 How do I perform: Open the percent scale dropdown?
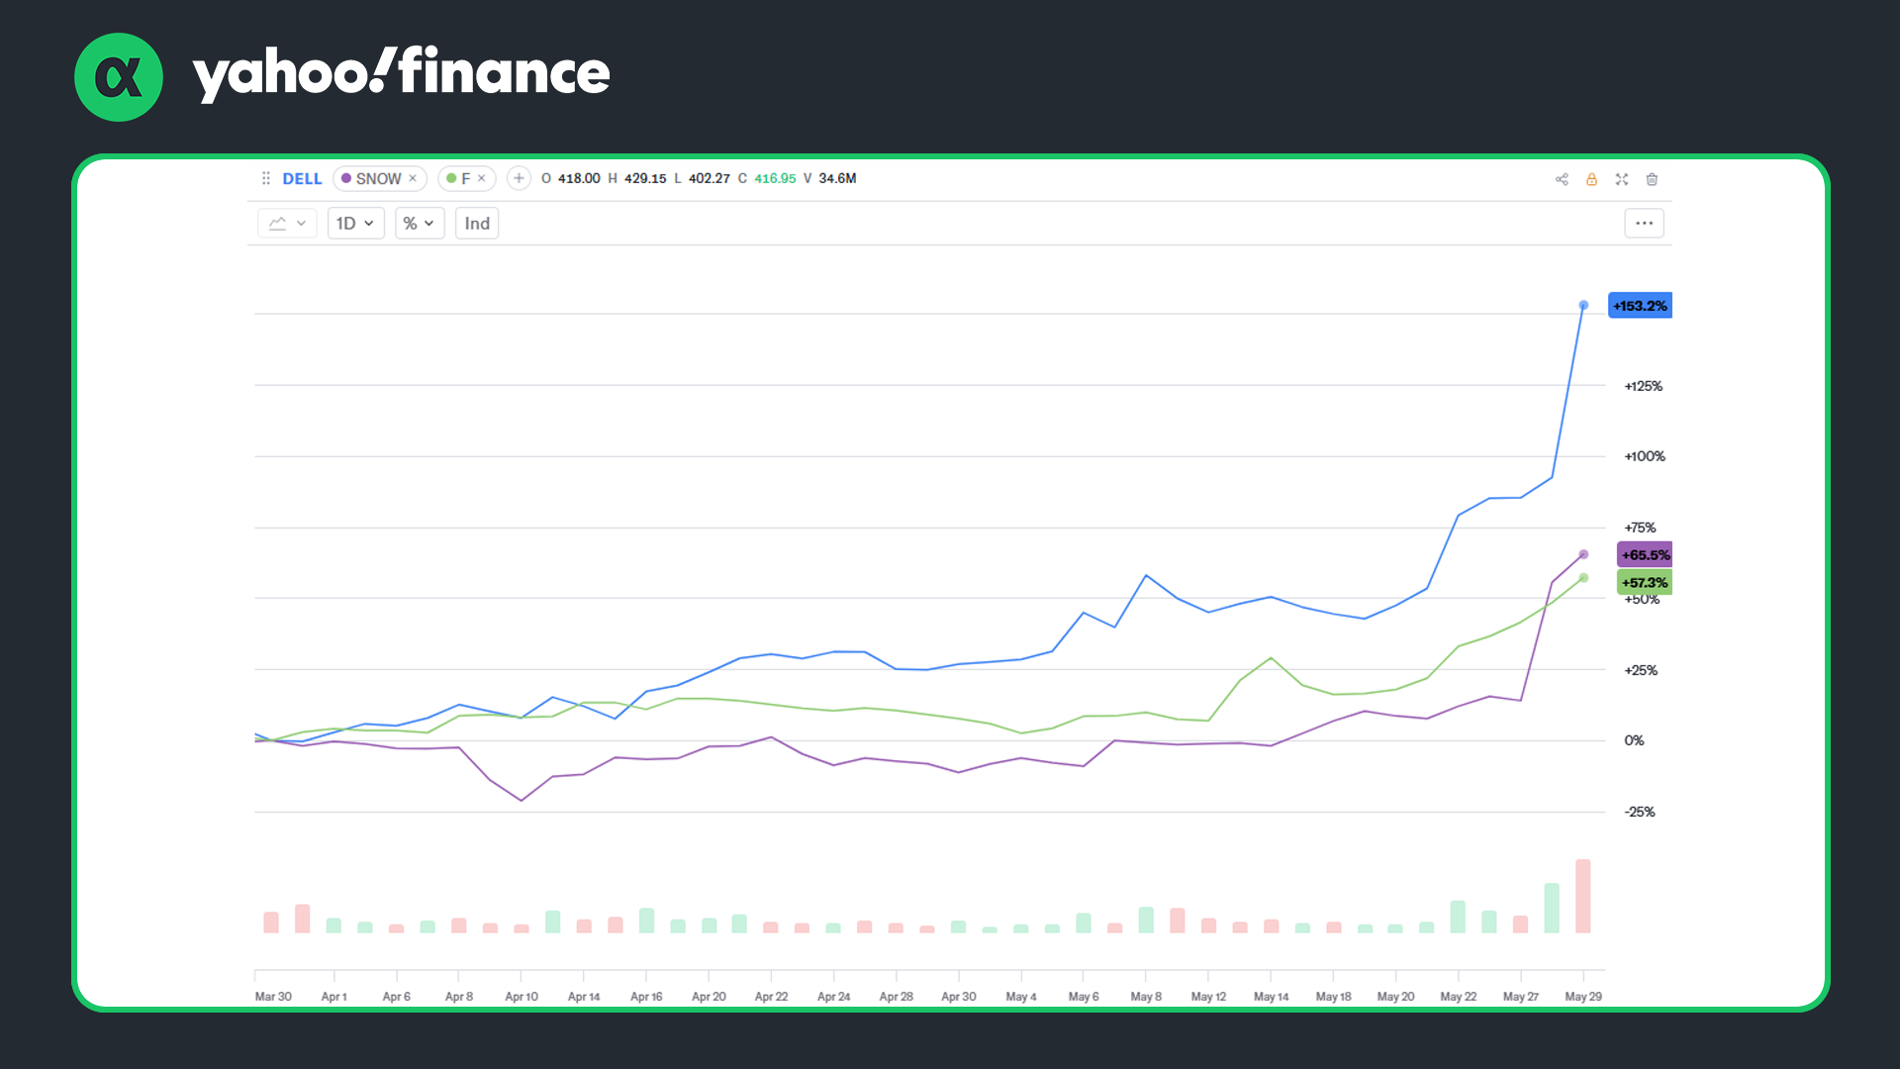tap(420, 223)
